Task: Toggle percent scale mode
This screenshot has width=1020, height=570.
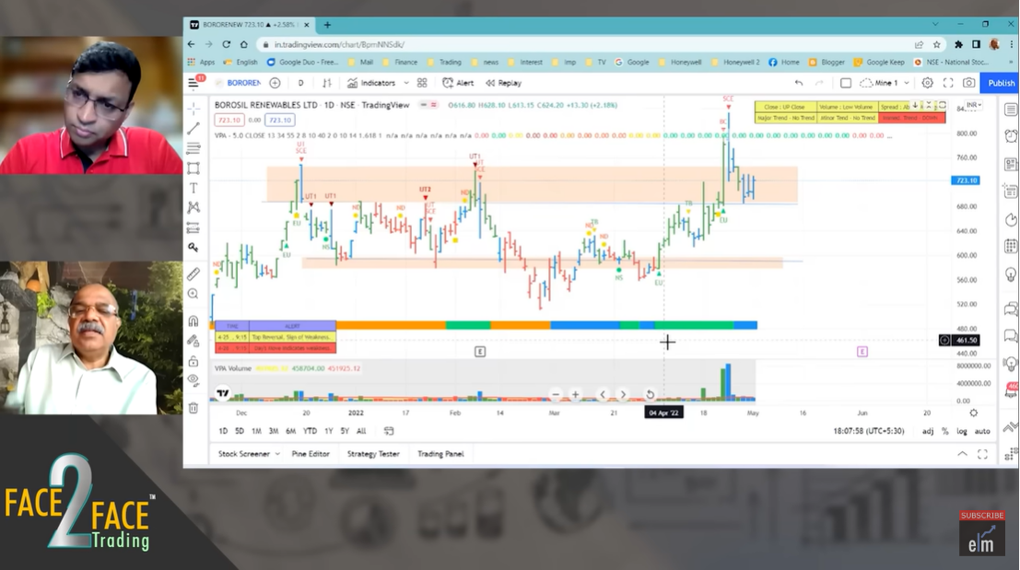Action: pyautogui.click(x=945, y=431)
